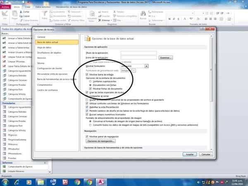The image size is (248, 186).
Task: Switch to Herramientas de base de datos tab
Action: pos(72,7)
